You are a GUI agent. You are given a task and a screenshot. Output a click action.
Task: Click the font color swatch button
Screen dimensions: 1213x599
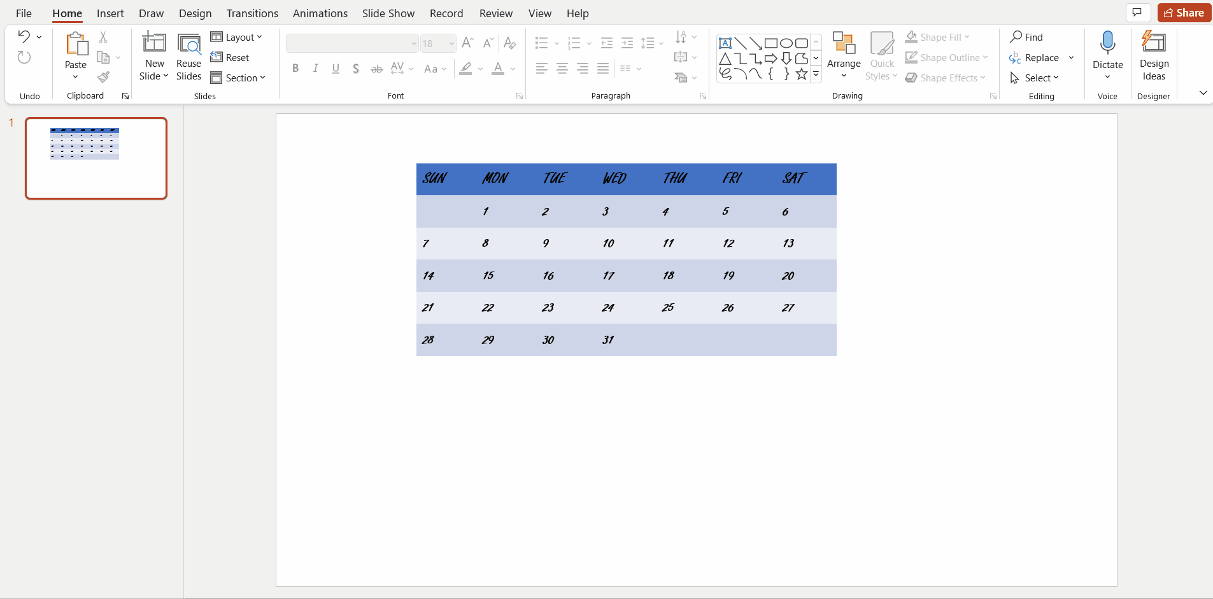pyautogui.click(x=498, y=69)
